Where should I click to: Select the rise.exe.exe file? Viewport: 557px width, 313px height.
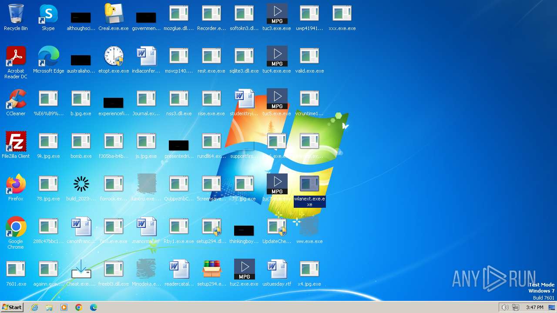click(x=212, y=99)
